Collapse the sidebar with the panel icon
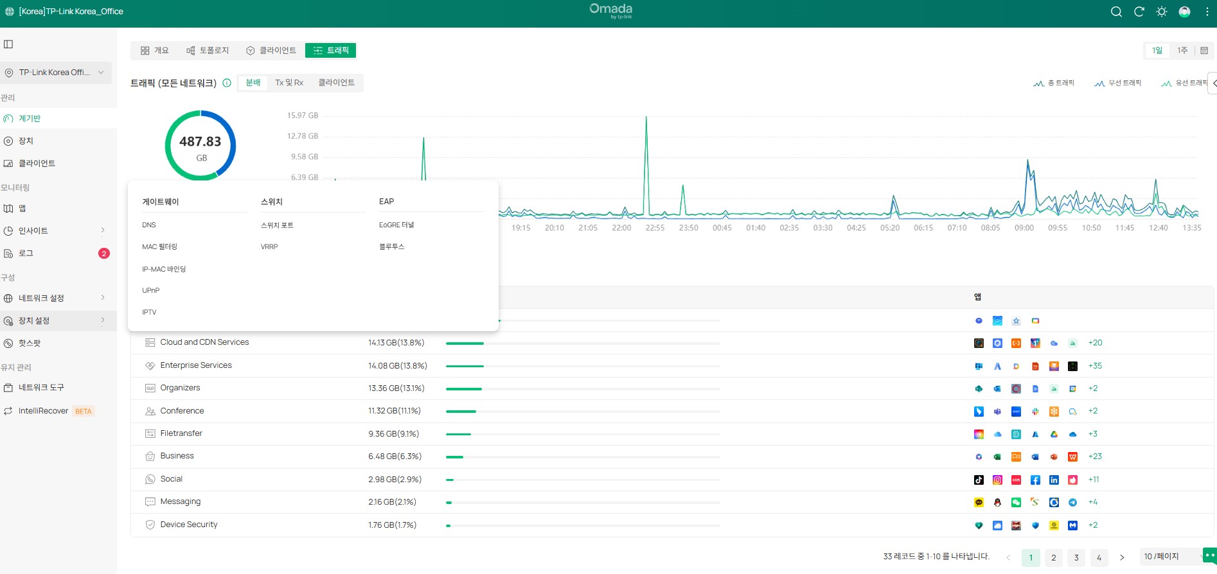1217x574 pixels. 8,44
